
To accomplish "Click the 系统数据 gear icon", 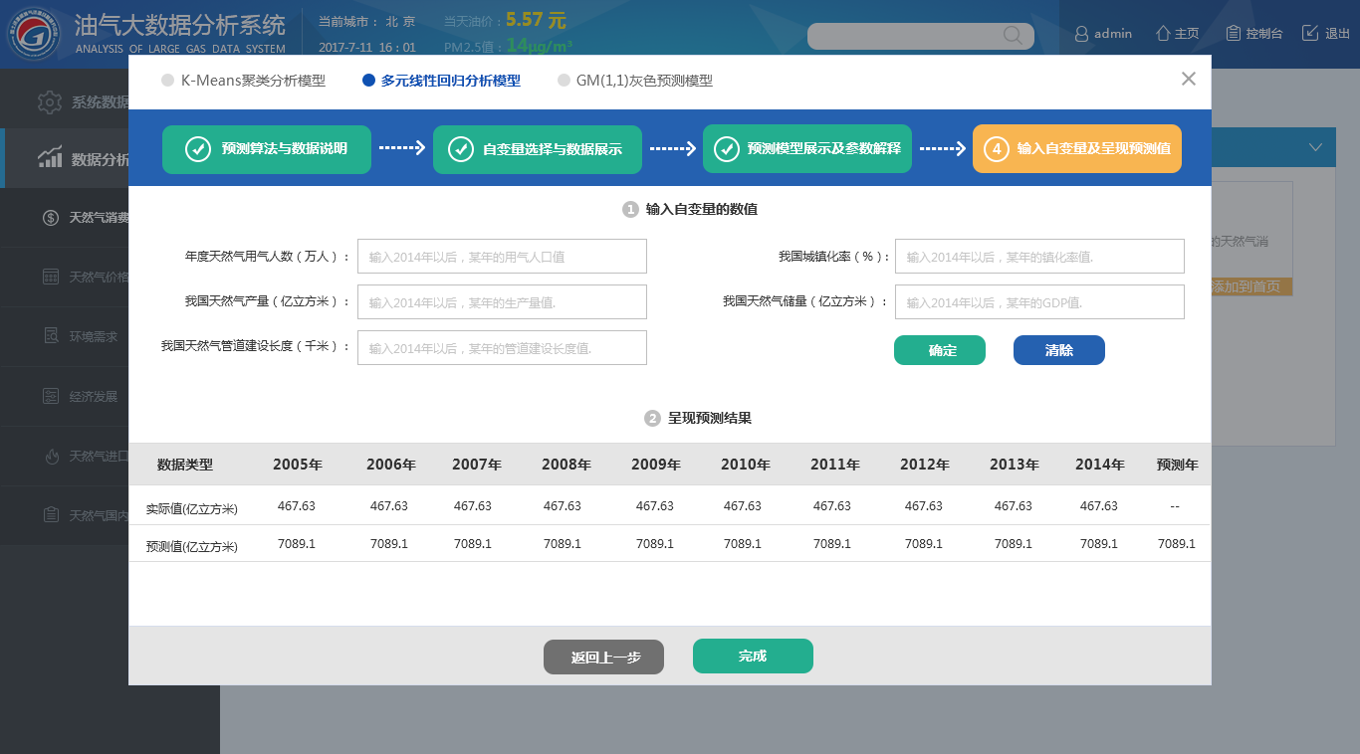I will coord(49,101).
